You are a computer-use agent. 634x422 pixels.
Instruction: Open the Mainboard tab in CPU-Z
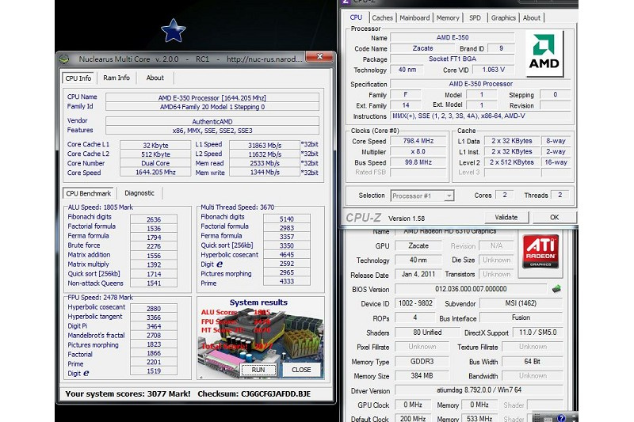click(414, 17)
